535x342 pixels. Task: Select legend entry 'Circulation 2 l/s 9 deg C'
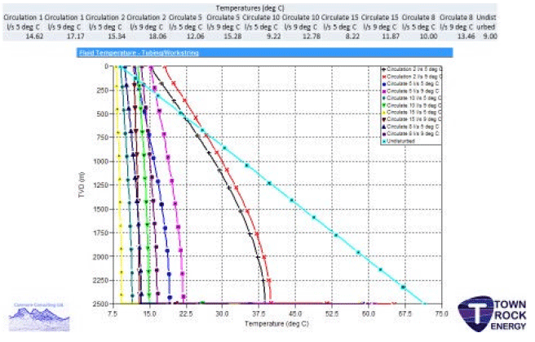(412, 77)
